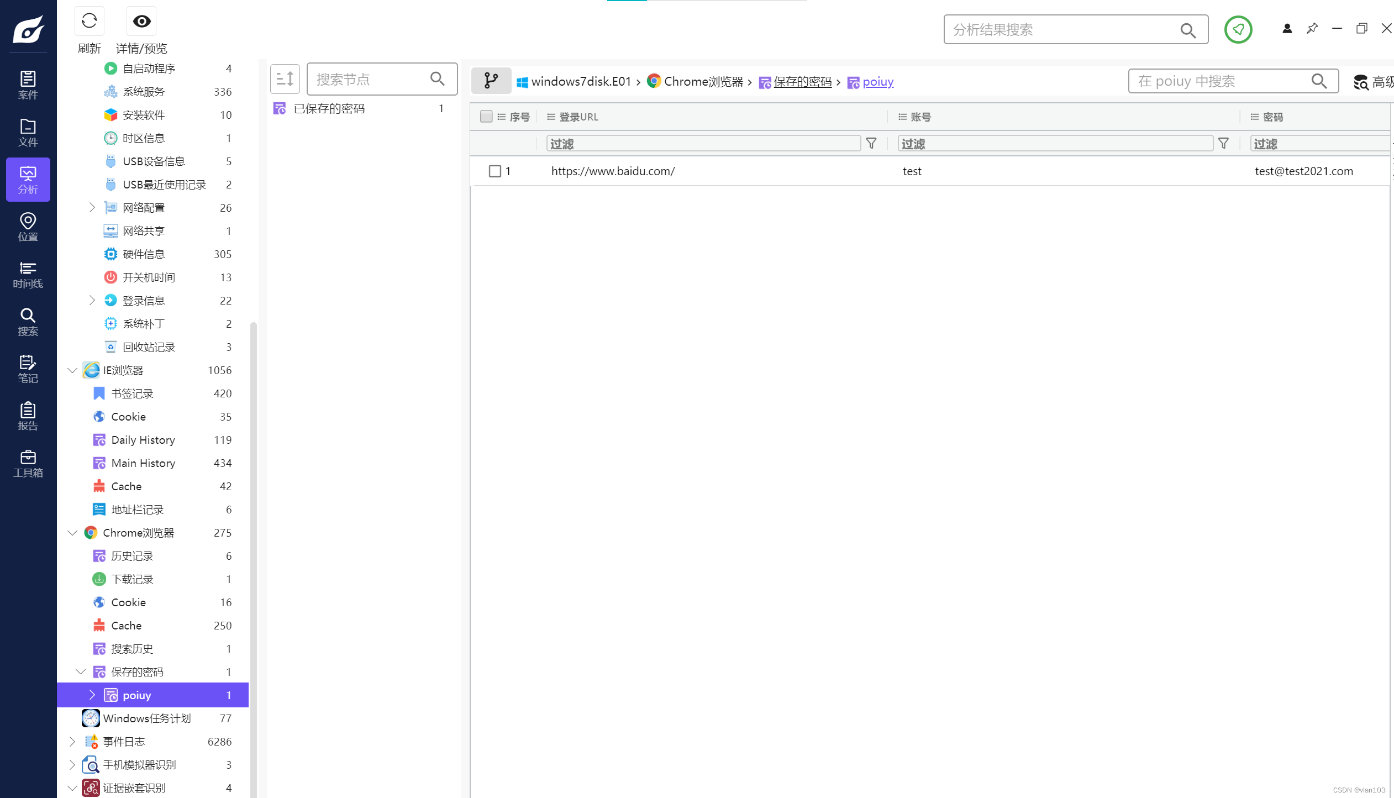Image resolution: width=1394 pixels, height=798 pixels.
Task: Enable filter on 账号 (Account) column
Action: click(1224, 144)
